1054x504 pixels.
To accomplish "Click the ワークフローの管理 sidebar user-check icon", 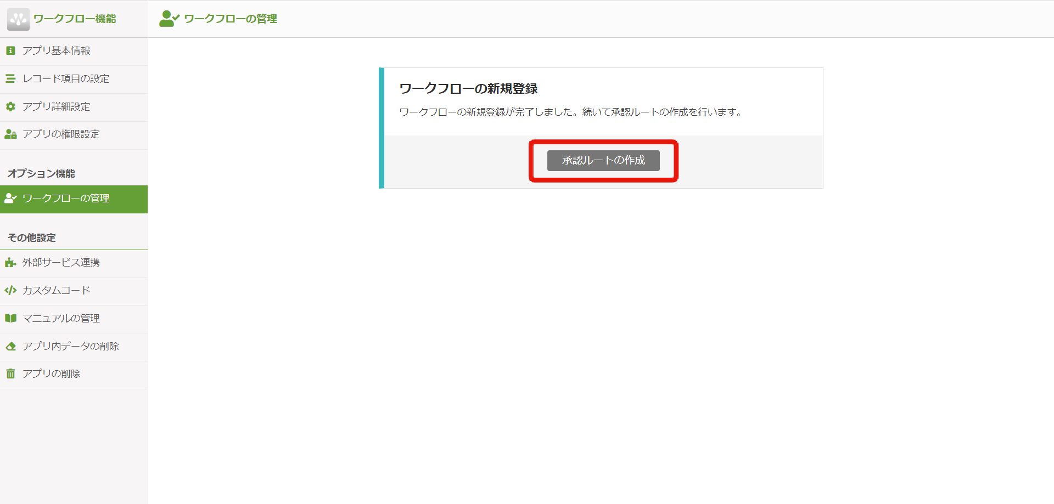I will [10, 198].
